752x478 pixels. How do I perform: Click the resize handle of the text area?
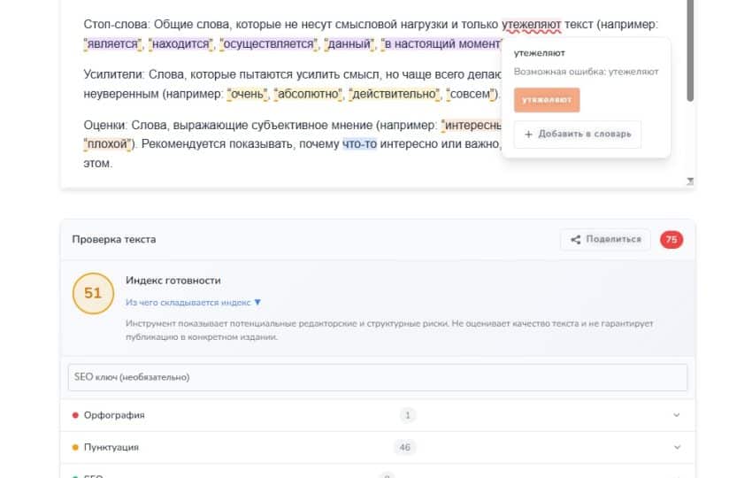click(x=690, y=181)
